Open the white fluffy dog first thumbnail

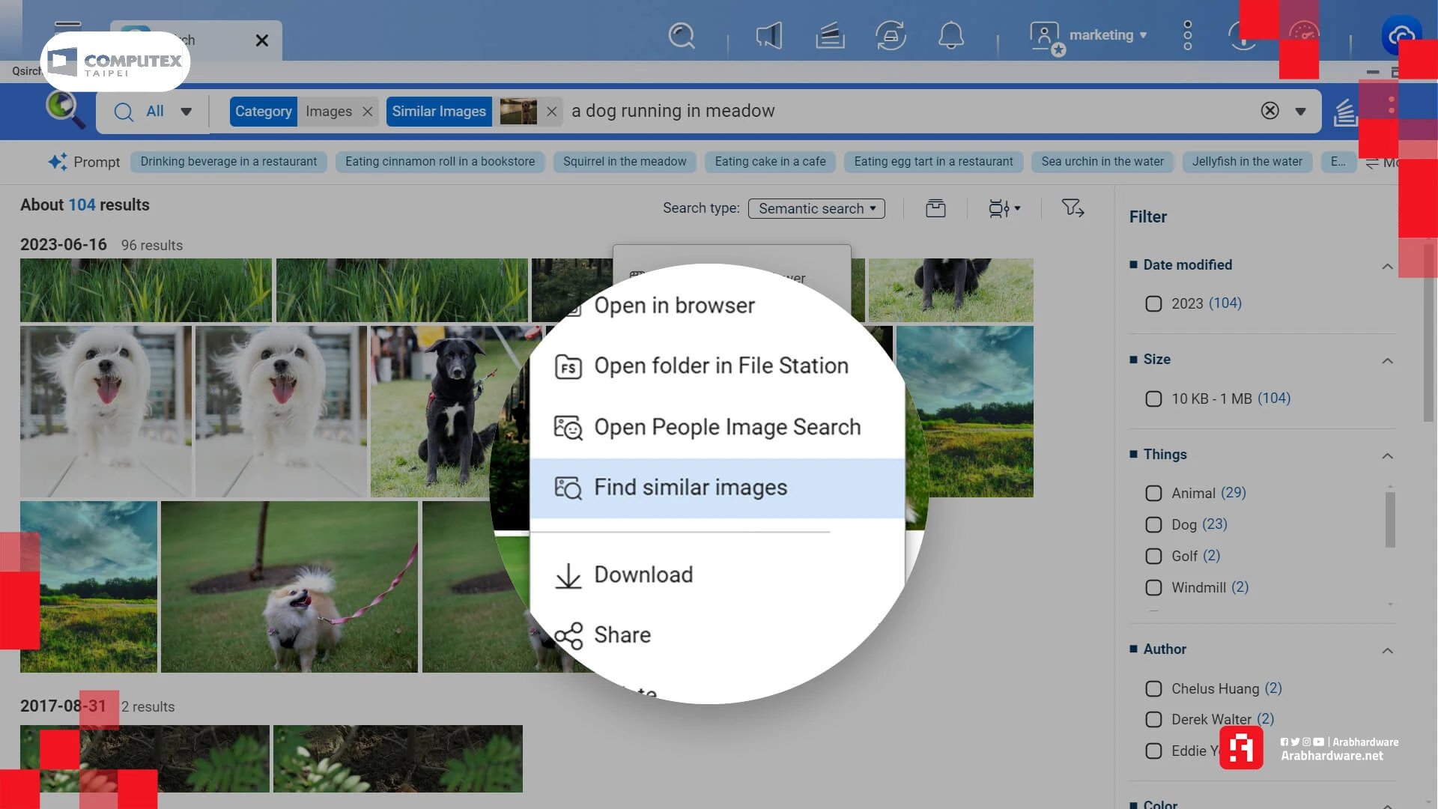[x=106, y=411]
